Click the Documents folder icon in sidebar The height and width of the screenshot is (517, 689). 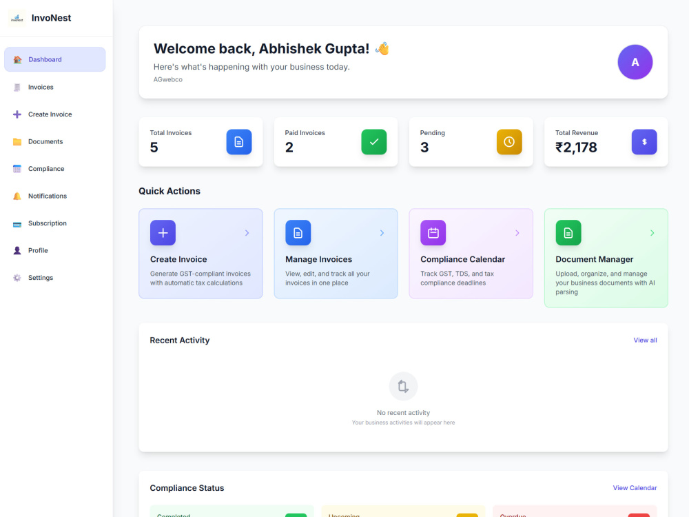pos(17,141)
